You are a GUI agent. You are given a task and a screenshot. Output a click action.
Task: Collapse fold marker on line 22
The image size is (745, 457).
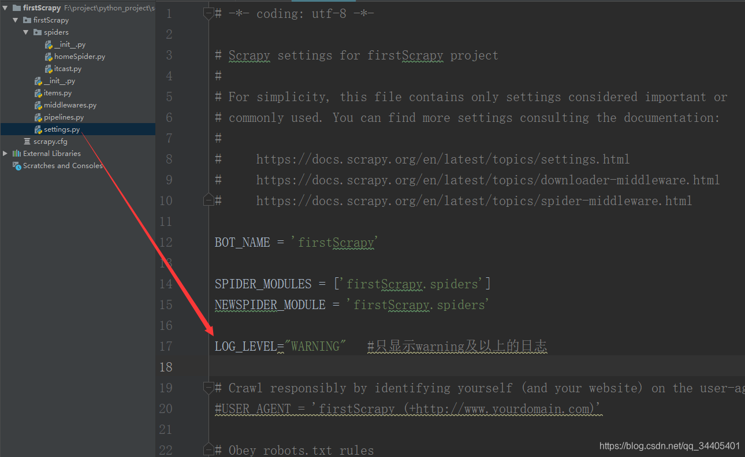tap(208, 450)
